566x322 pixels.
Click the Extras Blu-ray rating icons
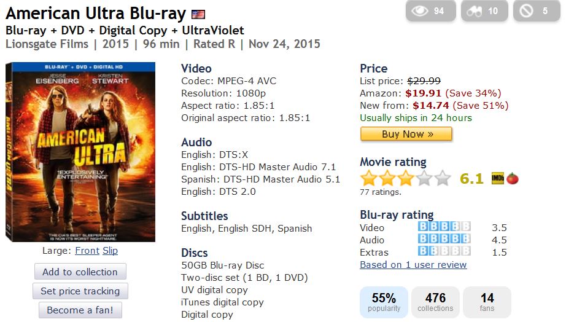point(444,251)
